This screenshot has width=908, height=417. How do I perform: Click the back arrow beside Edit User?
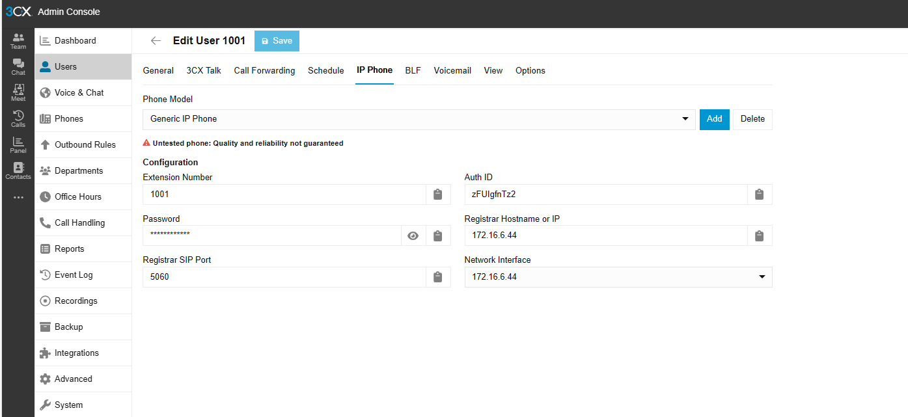(x=156, y=40)
